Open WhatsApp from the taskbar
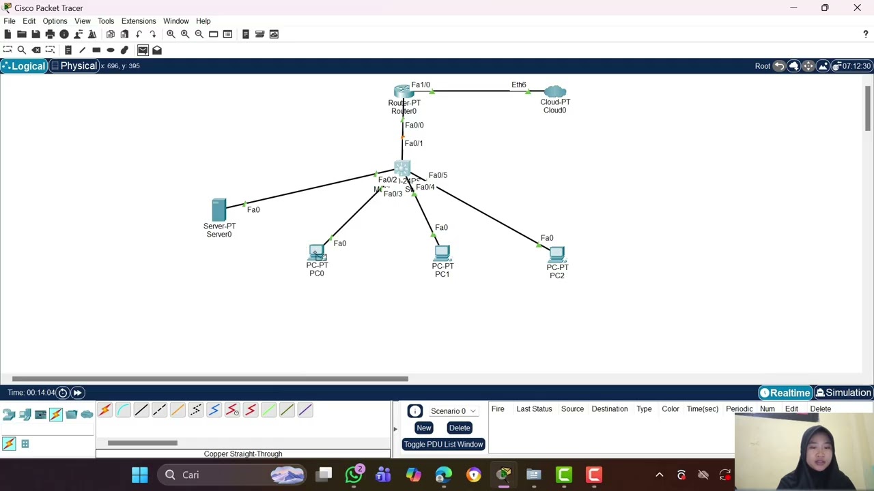 (x=354, y=475)
